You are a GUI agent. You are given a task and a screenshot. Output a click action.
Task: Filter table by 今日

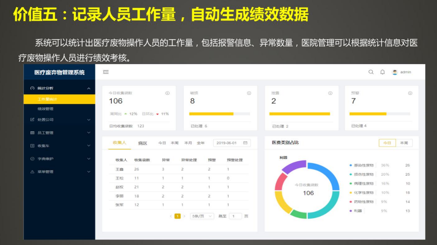click(162, 143)
